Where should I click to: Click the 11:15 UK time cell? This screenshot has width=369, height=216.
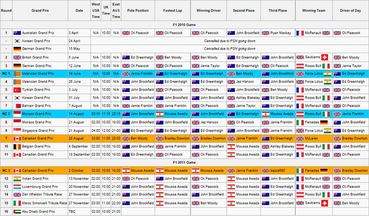(106, 113)
